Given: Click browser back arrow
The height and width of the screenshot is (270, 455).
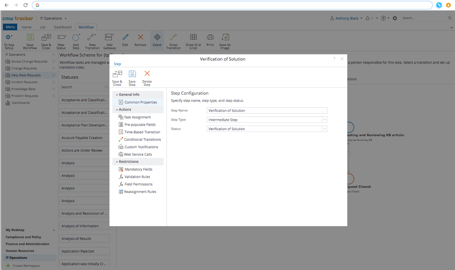Looking at the screenshot, I should click(x=6, y=5).
